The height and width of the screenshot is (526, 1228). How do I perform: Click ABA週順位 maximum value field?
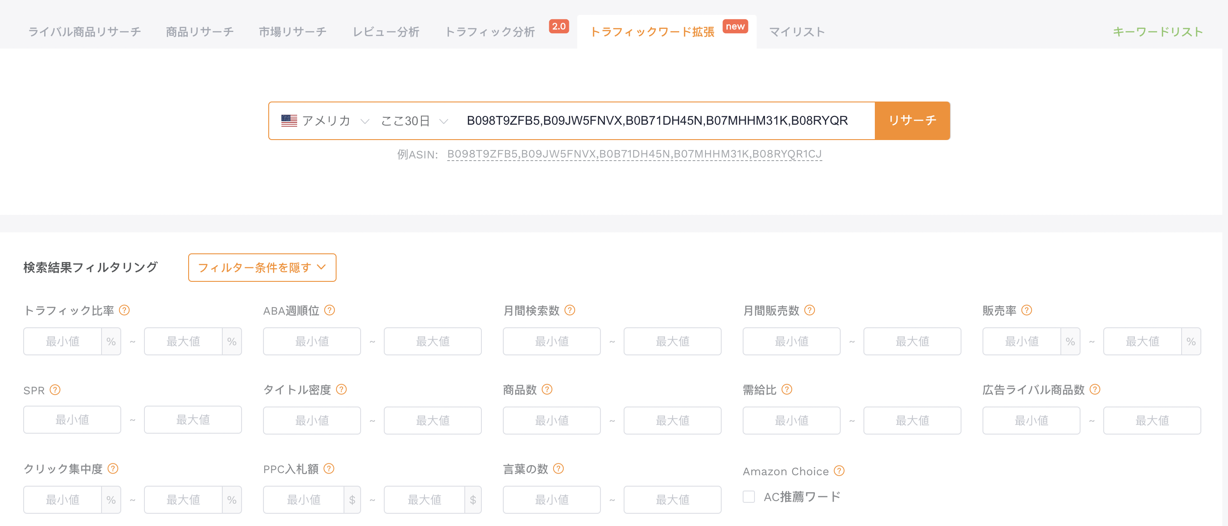pos(432,341)
